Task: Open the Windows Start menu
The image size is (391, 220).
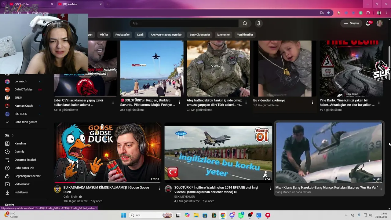Action: point(123,215)
